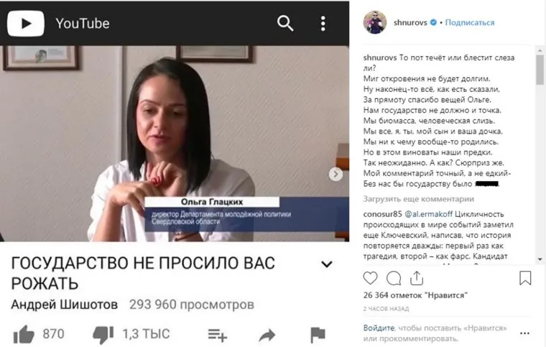Click the YouTube play logo icon
This screenshot has width=546, height=347.
pyautogui.click(x=26, y=23)
